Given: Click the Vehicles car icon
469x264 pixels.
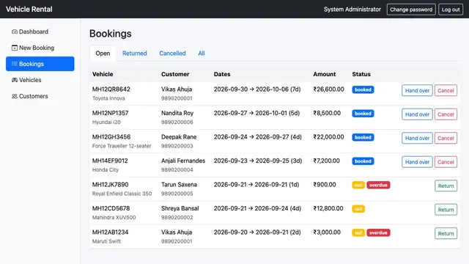Looking at the screenshot, I should 15,80.
